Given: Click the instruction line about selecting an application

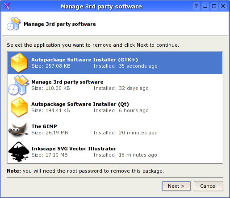Looking at the screenshot, I should [93, 45].
